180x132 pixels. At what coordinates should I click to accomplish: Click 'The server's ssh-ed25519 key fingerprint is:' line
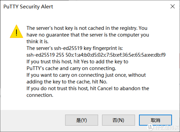point(75,48)
